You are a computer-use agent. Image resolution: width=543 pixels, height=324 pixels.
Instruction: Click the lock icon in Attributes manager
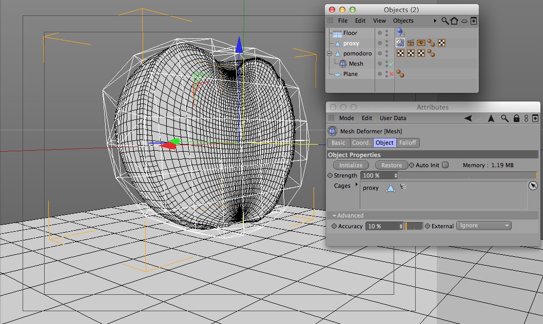tap(516, 118)
